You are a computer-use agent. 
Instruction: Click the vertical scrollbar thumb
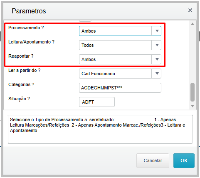point(193,92)
